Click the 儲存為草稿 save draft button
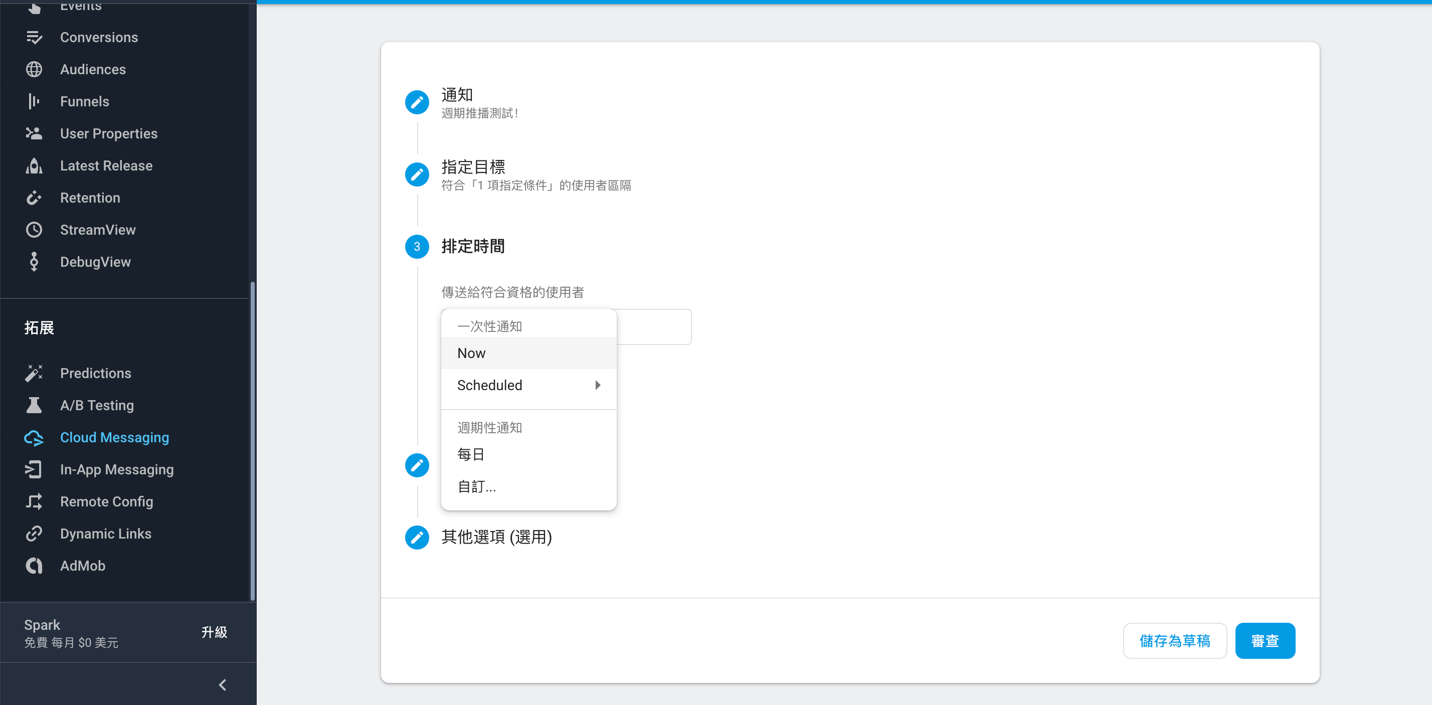Screen dimensions: 1432x705 pyautogui.click(x=1175, y=640)
